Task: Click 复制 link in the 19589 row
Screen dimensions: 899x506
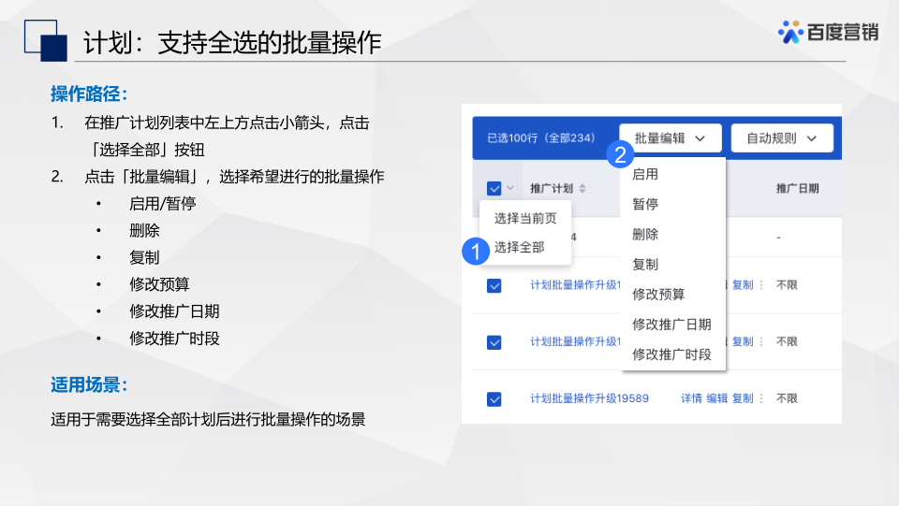Action: (x=743, y=398)
